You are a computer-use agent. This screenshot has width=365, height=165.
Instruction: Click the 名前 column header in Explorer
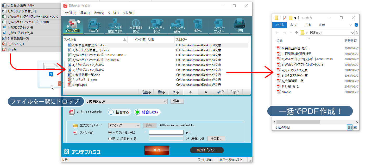point(280,41)
